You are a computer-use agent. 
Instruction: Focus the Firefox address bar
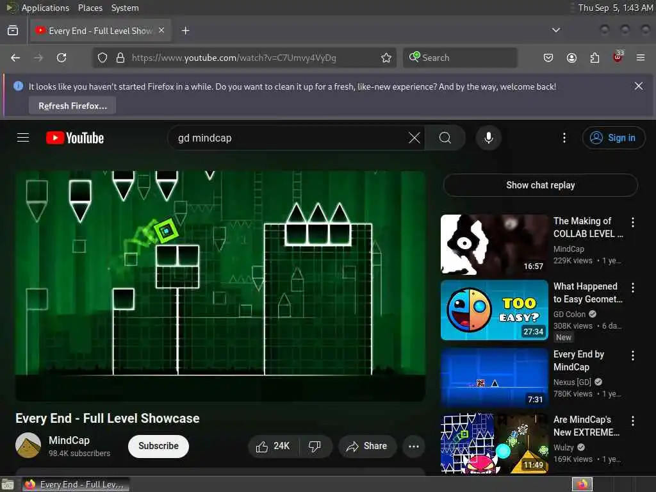click(245, 58)
